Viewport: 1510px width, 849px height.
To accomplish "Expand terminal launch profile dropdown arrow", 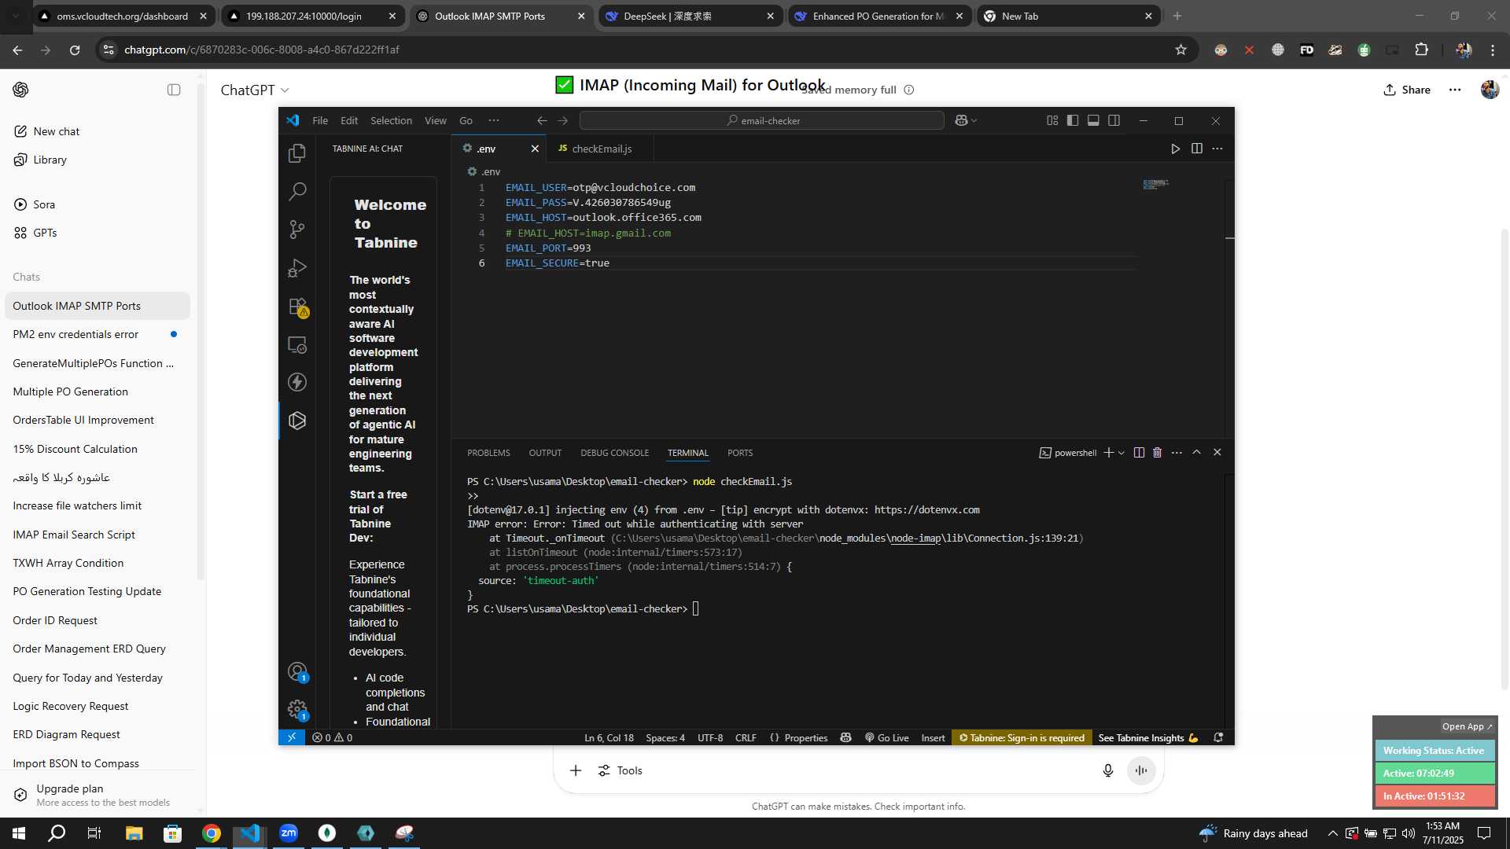I will 1121,453.
